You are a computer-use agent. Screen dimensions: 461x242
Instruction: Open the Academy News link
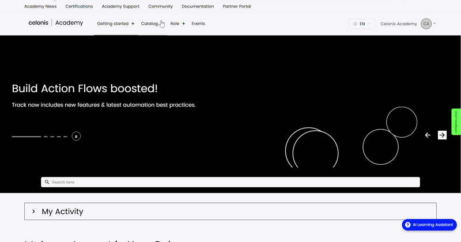click(40, 6)
